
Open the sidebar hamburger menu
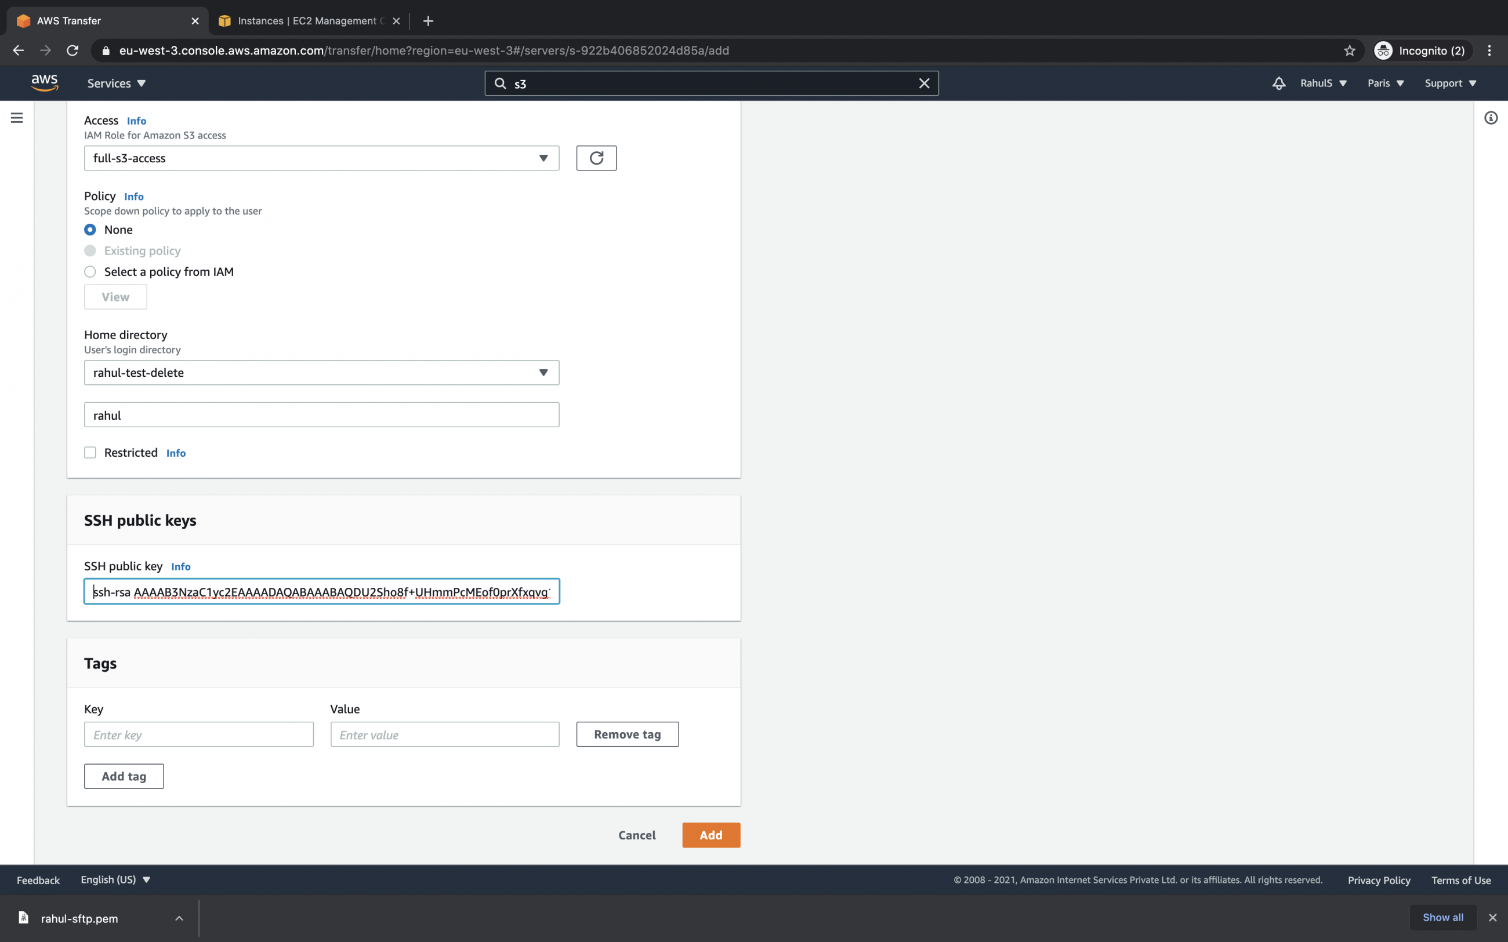tap(17, 117)
